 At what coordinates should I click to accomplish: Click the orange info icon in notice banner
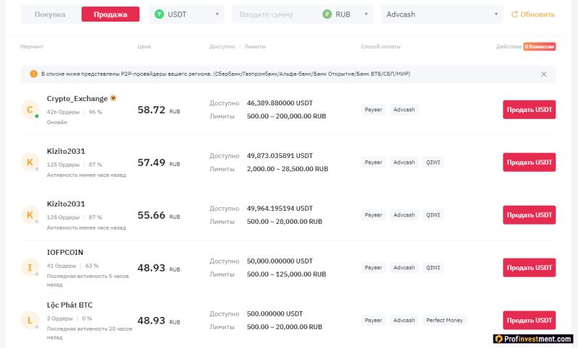point(33,74)
